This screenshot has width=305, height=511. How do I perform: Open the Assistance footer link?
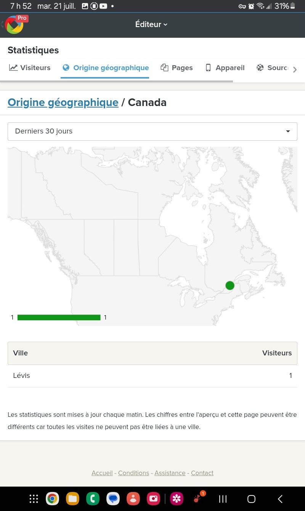(x=170, y=473)
